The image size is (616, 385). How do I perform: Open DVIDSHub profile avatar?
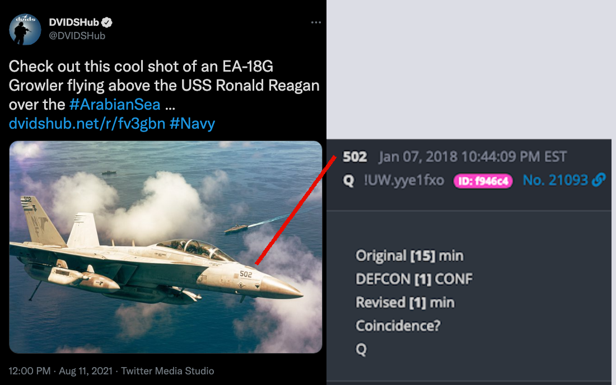[25, 29]
